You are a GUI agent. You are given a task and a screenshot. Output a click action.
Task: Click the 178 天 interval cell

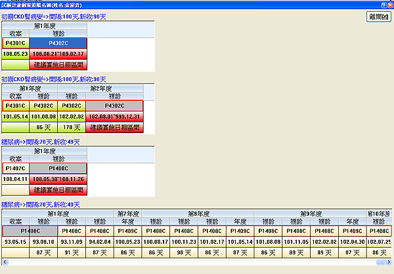pyautogui.click(x=72, y=127)
